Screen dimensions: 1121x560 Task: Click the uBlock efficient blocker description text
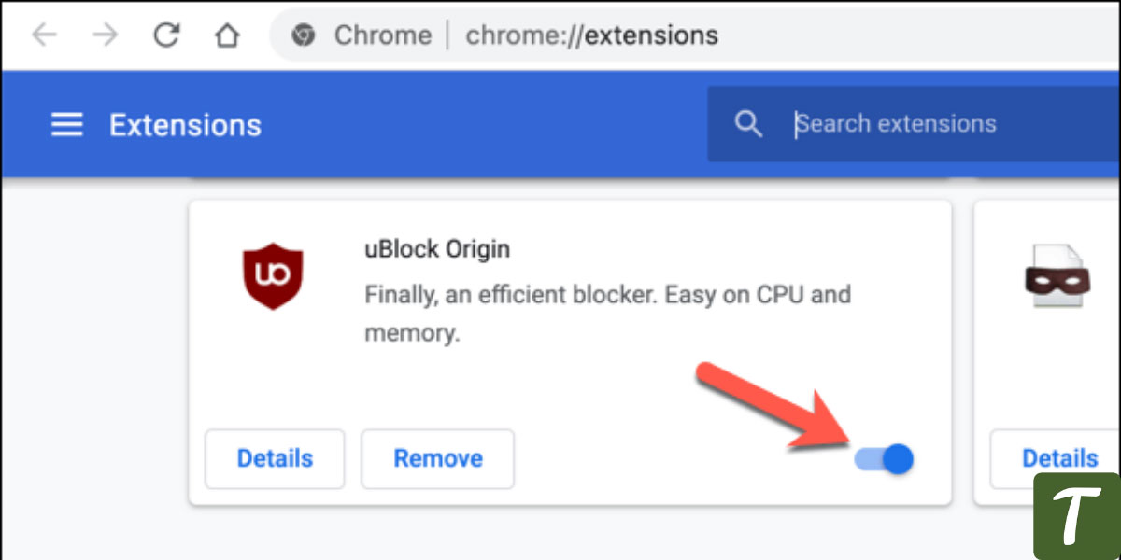pos(607,315)
